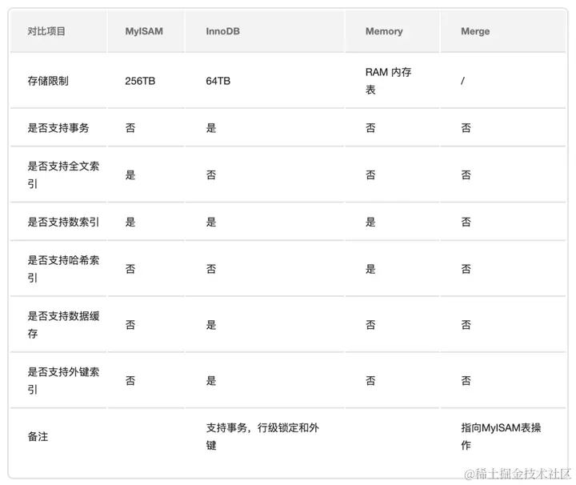Select the InnoDB column header
Viewport: 576px width, 485px height.
pyautogui.click(x=222, y=31)
